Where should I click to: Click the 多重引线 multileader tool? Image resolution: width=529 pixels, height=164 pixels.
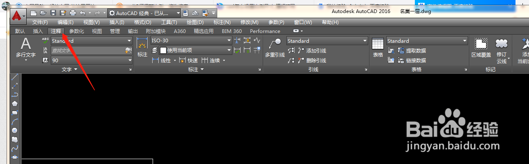point(275,47)
